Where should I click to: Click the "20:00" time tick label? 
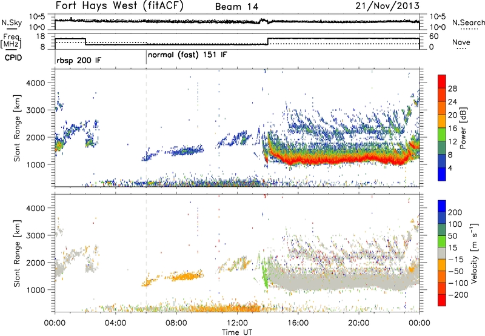click(359, 323)
